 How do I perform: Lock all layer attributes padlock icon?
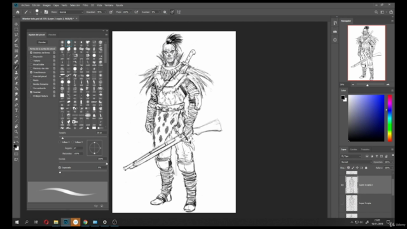pyautogui.click(x=366, y=168)
